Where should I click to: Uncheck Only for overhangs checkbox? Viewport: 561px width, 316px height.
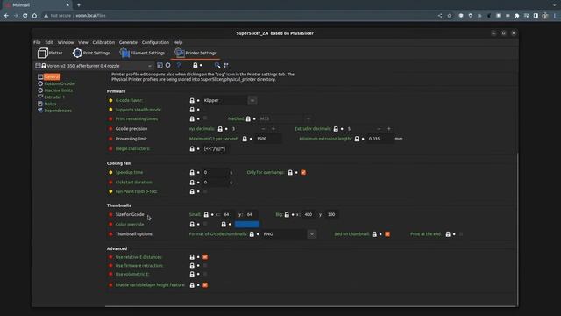point(303,172)
